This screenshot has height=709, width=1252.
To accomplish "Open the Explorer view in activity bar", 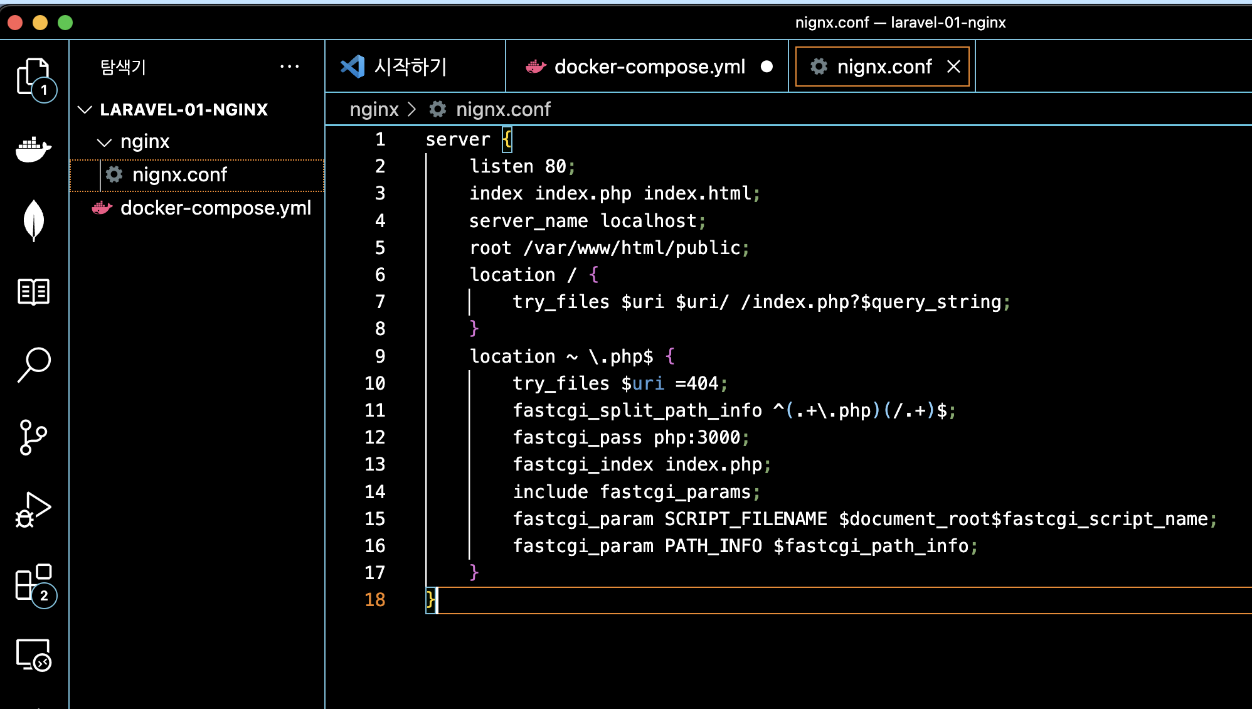I will coord(34,78).
